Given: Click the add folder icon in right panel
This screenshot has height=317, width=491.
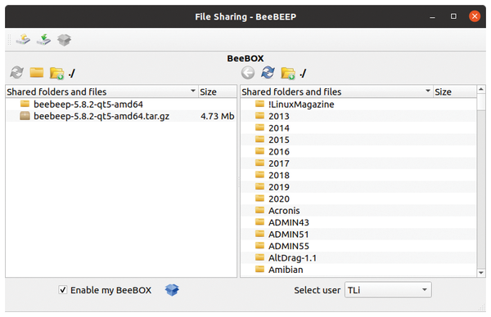Looking at the screenshot, I should point(288,73).
